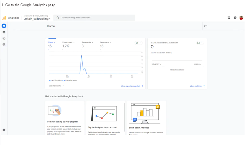This screenshot has height=145, width=249.
Task: Click the help question mark icon
Action: (x=235, y=18)
